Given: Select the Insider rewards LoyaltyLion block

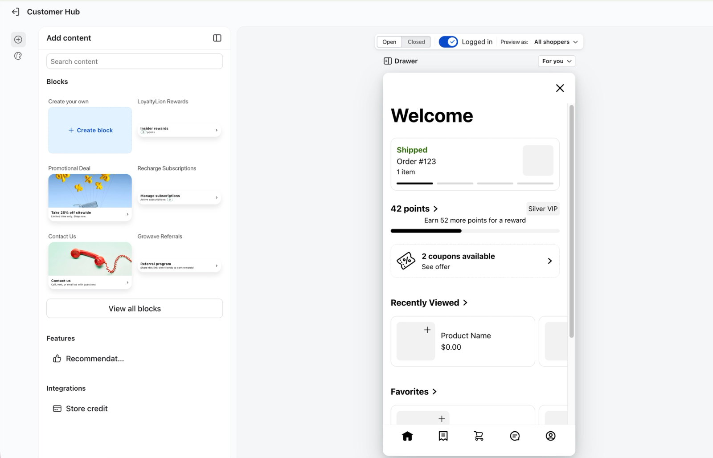Looking at the screenshot, I should [179, 130].
